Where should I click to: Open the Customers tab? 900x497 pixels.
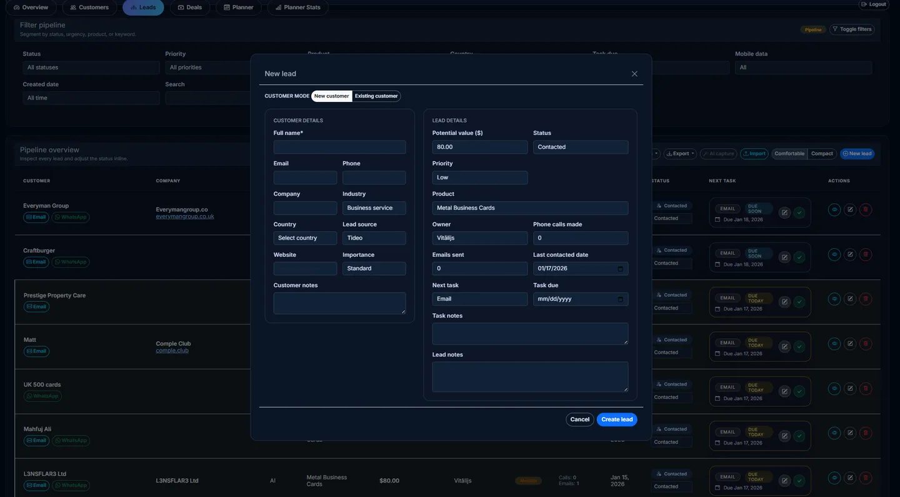[89, 8]
